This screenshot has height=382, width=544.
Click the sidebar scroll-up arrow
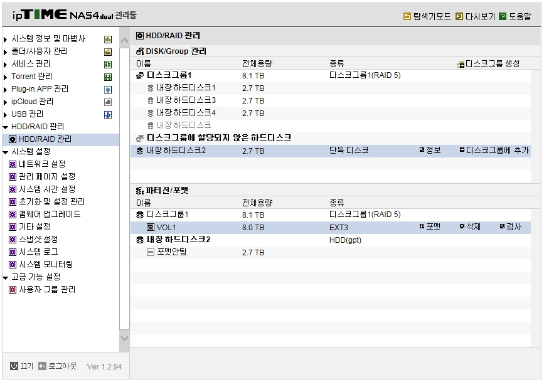tap(124, 41)
